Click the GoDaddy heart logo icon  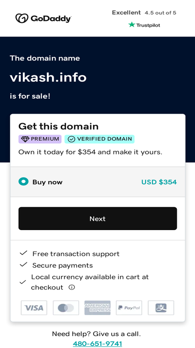22,18
